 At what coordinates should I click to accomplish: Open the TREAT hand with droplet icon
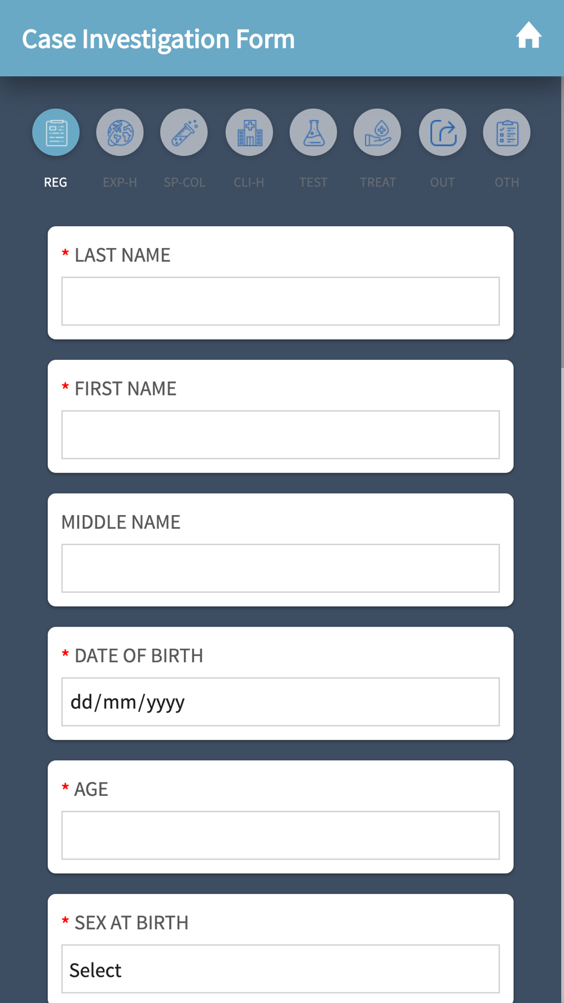377,133
